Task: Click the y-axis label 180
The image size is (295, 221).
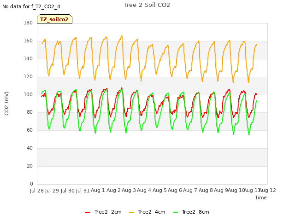Action: click(28, 23)
